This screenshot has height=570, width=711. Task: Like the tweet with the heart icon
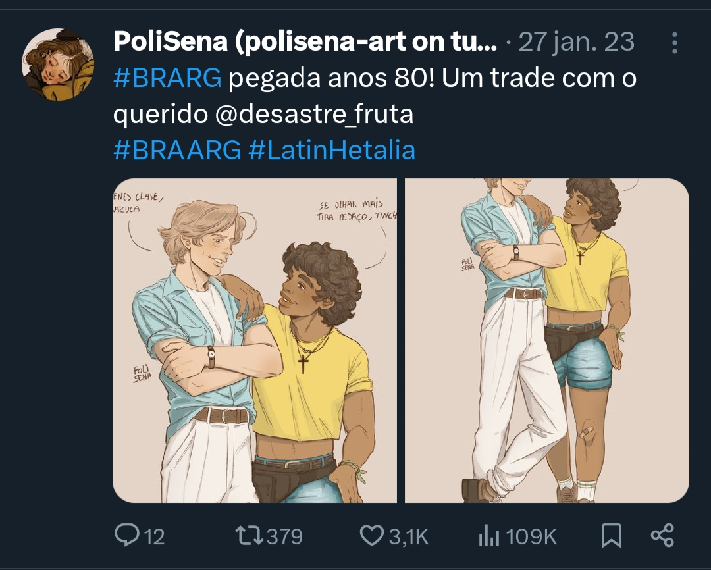point(372,535)
